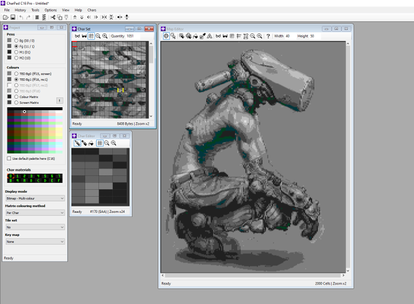Select the Fg (11 / 1) pen
The width and height of the screenshot is (414, 304).
pos(16,46)
